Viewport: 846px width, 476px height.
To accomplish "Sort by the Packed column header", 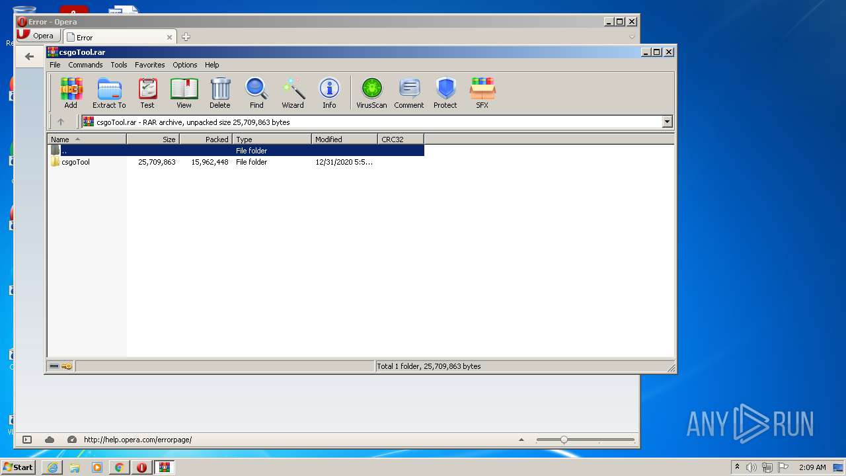I will pyautogui.click(x=206, y=139).
